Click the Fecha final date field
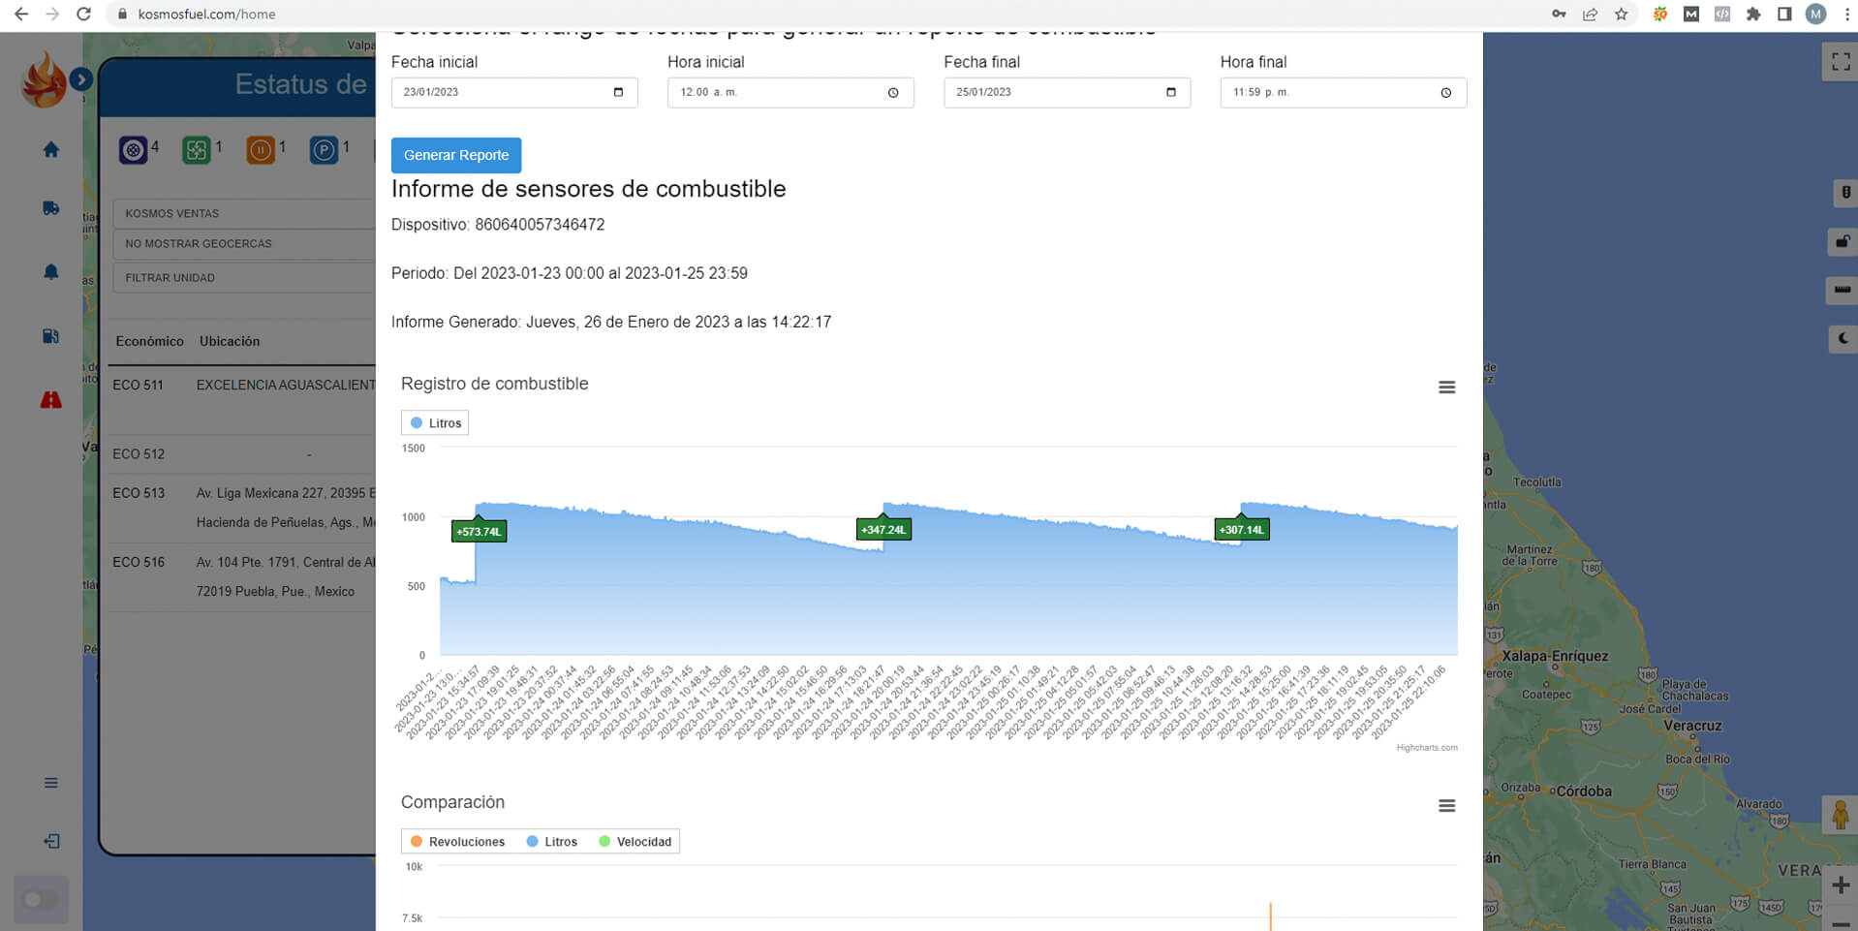1858x931 pixels. [x=1067, y=92]
